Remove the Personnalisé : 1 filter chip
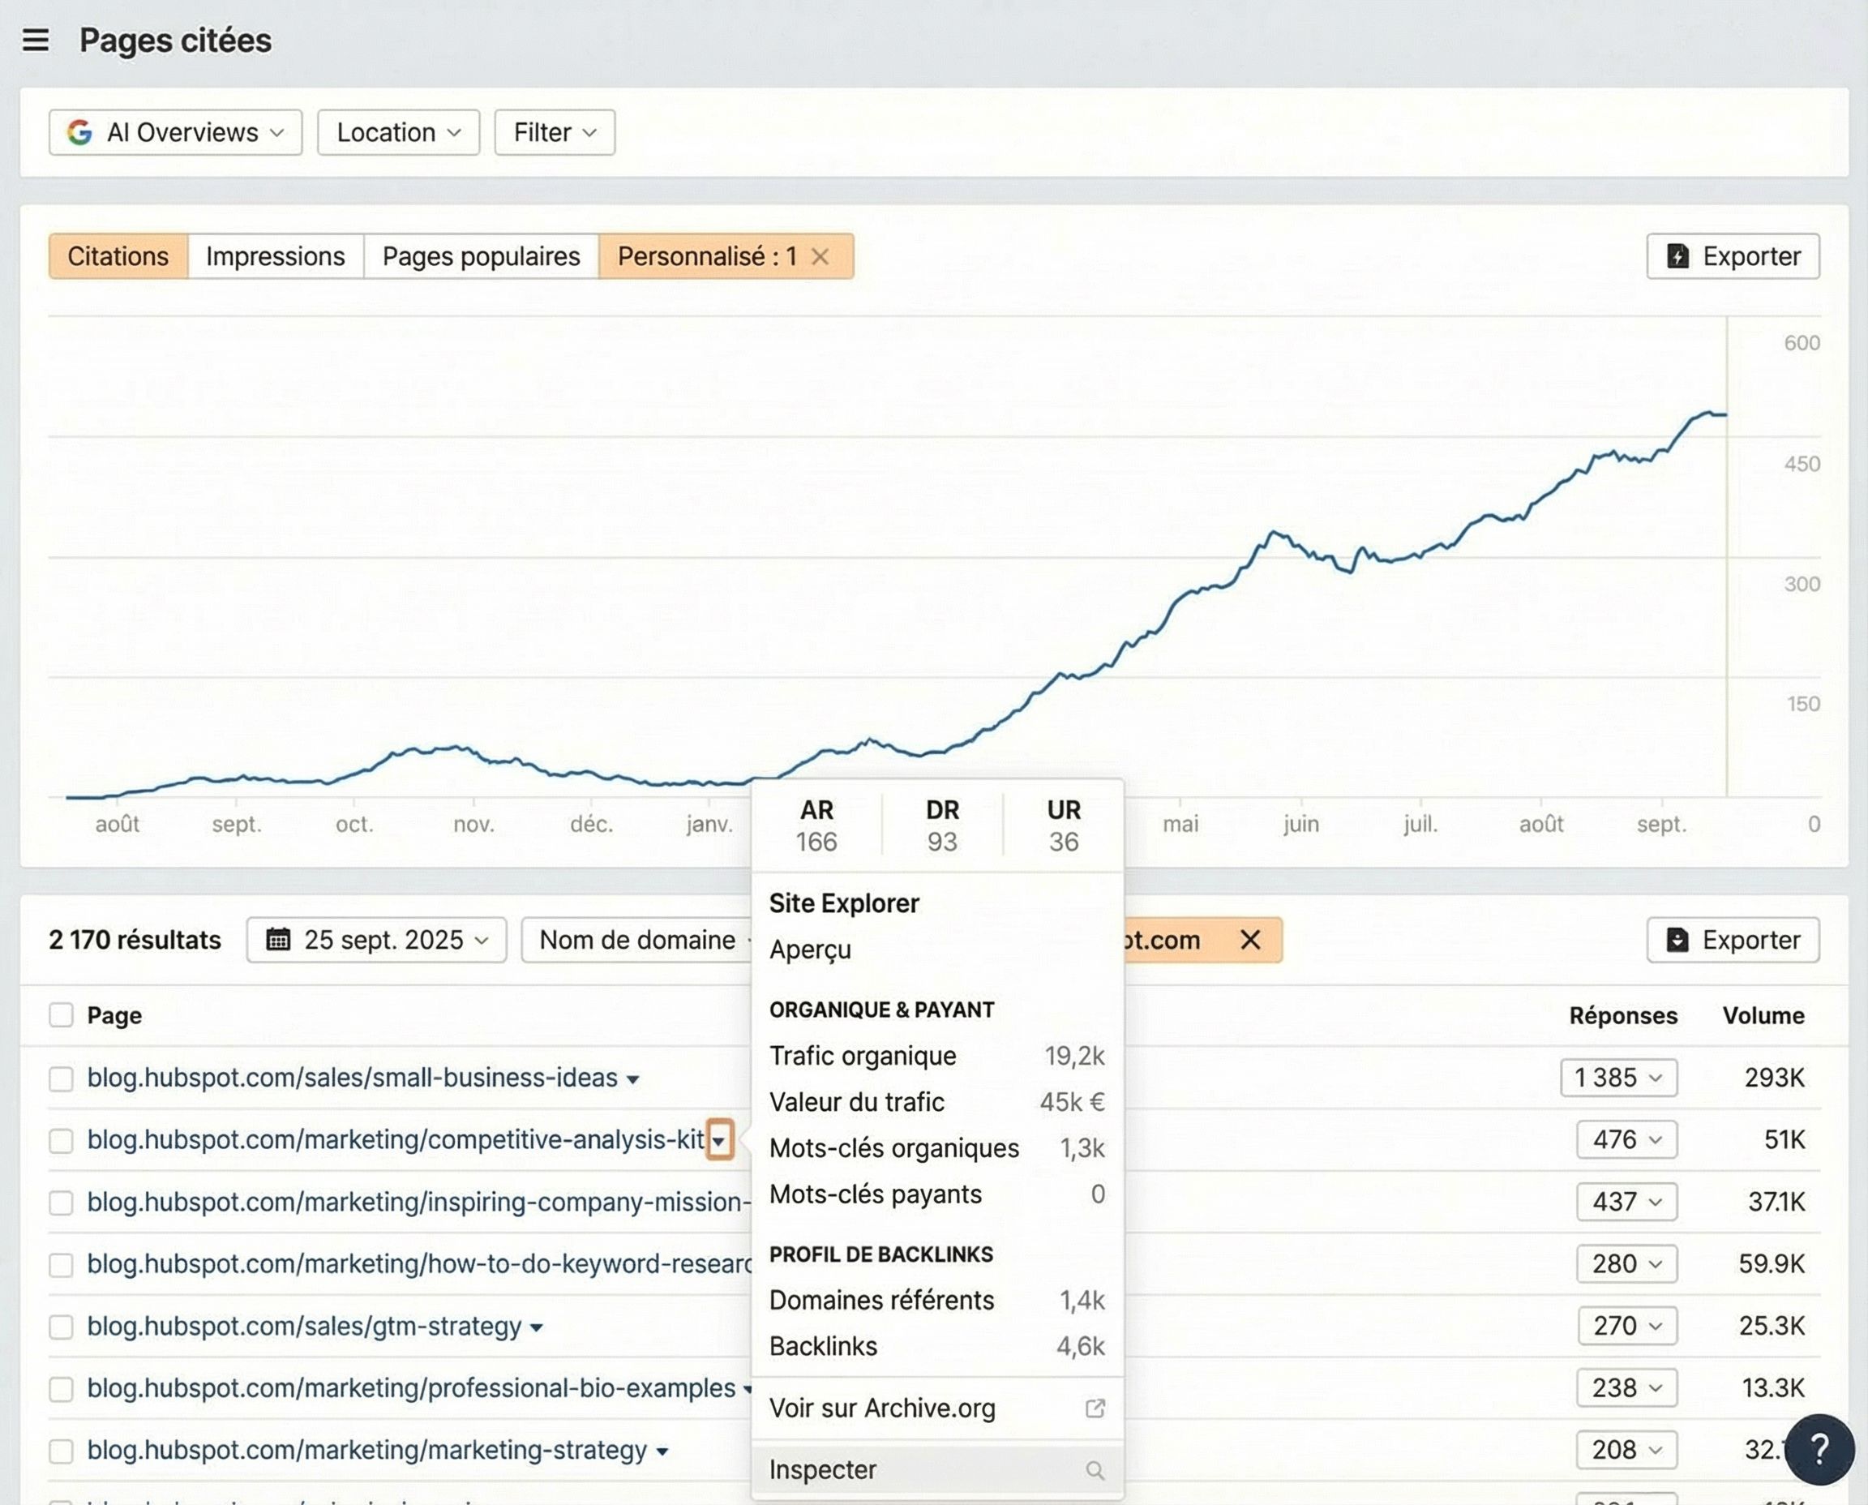 click(820, 255)
